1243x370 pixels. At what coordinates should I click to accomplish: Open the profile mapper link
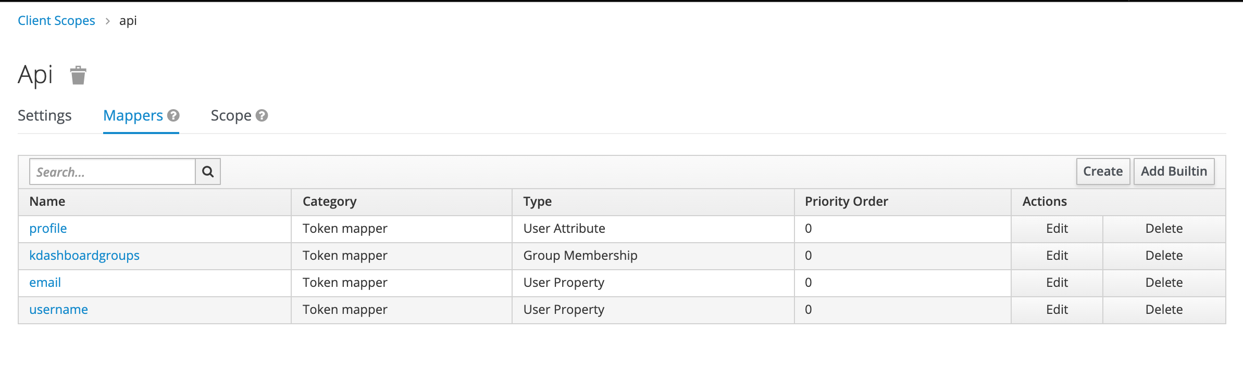click(x=47, y=229)
